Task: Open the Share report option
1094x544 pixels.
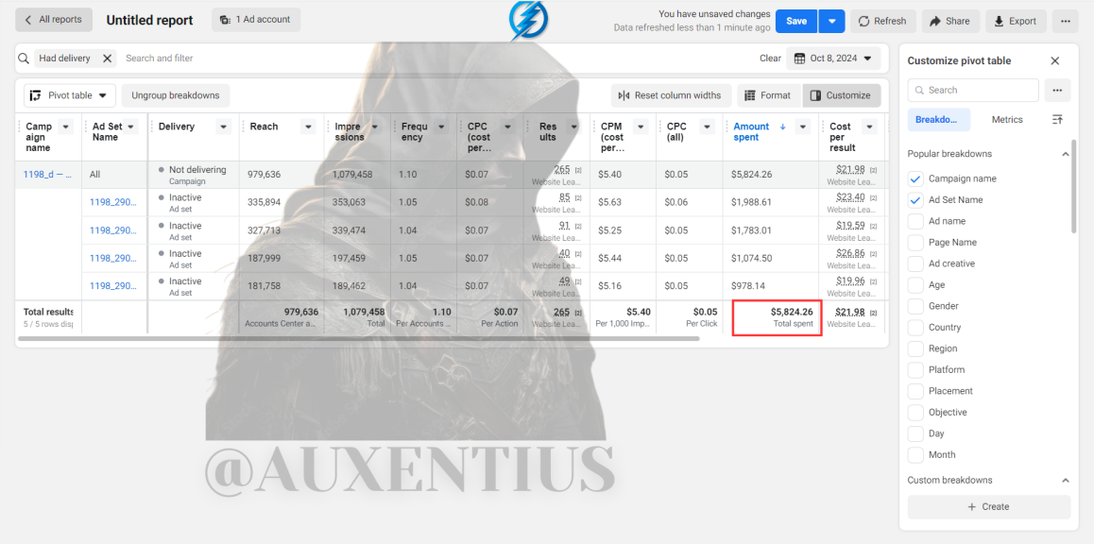Action: 949,21
